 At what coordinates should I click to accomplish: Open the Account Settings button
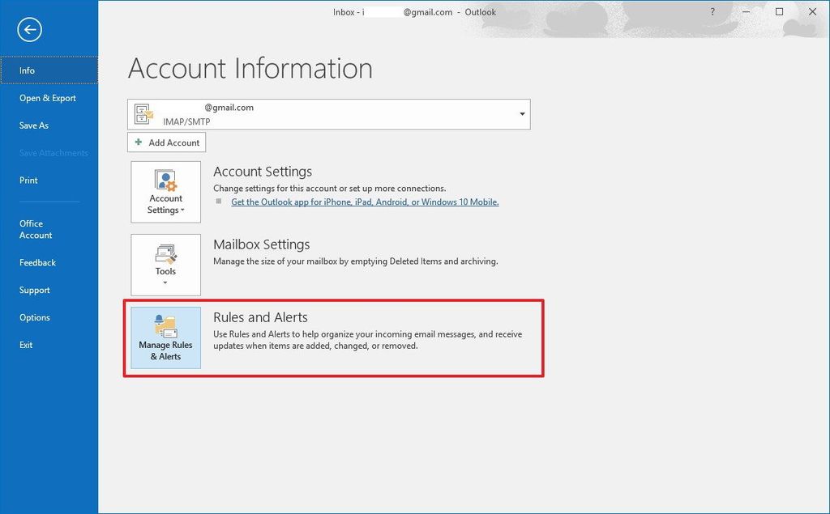tap(165, 192)
